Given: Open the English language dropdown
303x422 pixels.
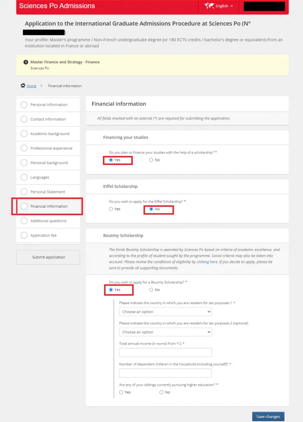Looking at the screenshot, I should (x=219, y=6).
